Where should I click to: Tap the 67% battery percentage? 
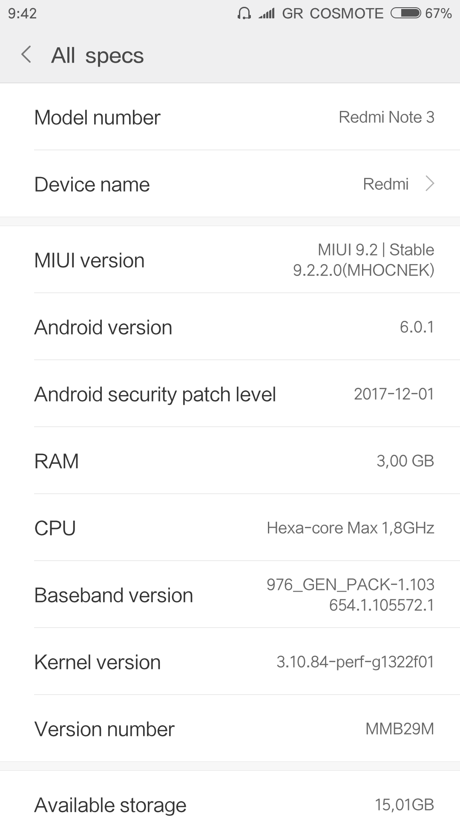click(x=438, y=14)
